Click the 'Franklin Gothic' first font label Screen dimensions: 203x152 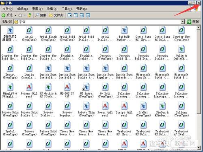coord(67,57)
